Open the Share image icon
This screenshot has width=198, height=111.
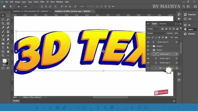point(195,6)
